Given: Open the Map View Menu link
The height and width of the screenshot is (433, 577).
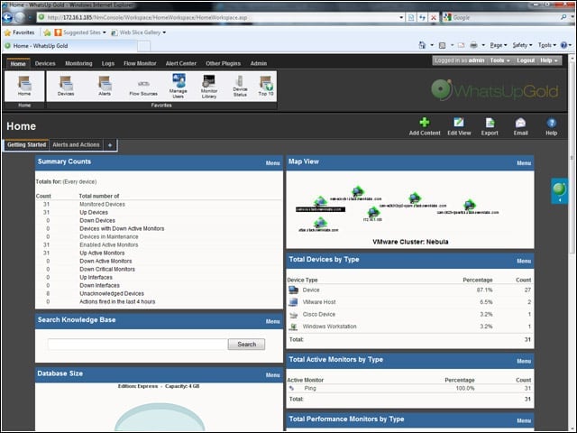Looking at the screenshot, I should pos(524,163).
